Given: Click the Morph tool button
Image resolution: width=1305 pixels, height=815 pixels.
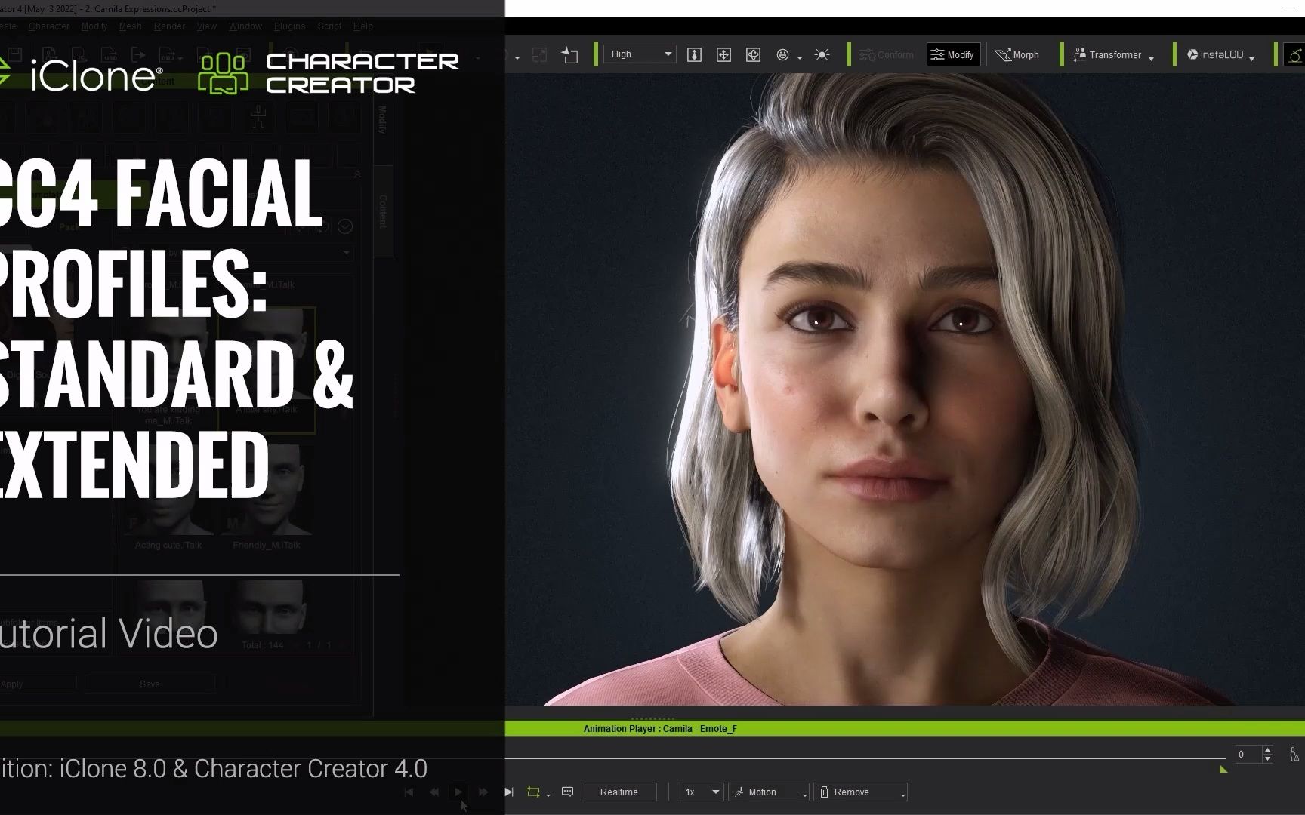Looking at the screenshot, I should tap(1017, 54).
